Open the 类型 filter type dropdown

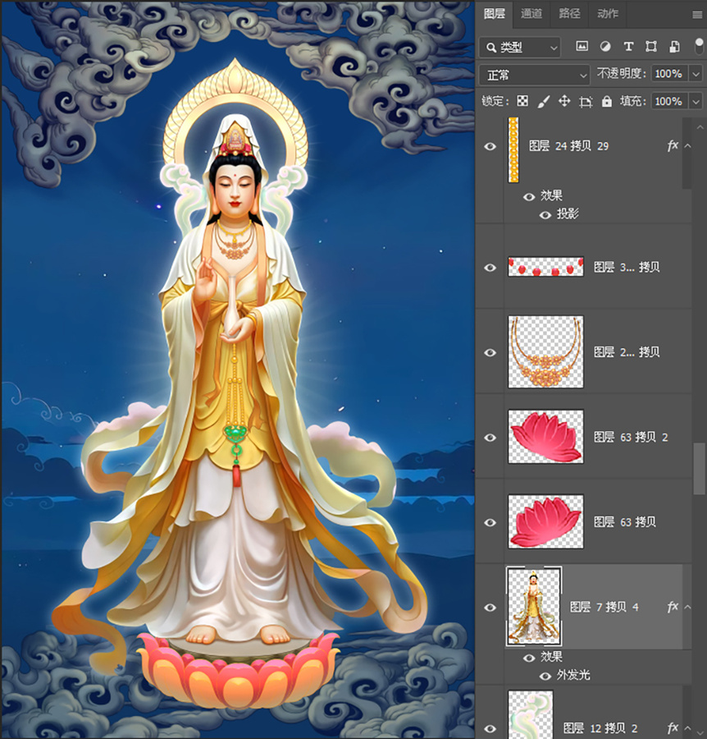point(520,48)
